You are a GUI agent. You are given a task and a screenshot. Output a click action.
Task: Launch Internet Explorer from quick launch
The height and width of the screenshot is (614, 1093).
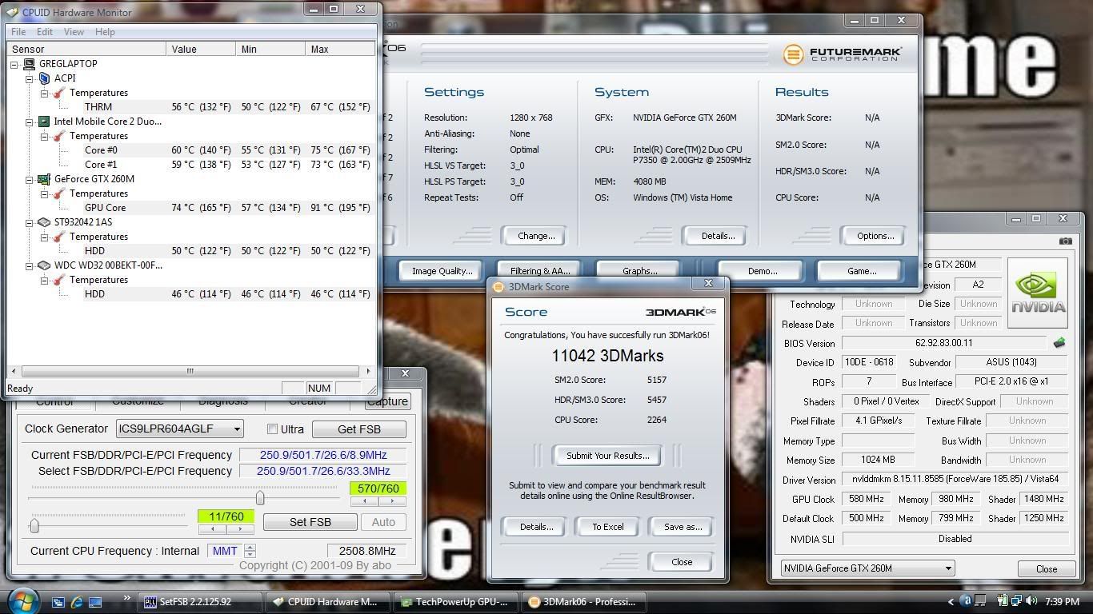point(77,602)
